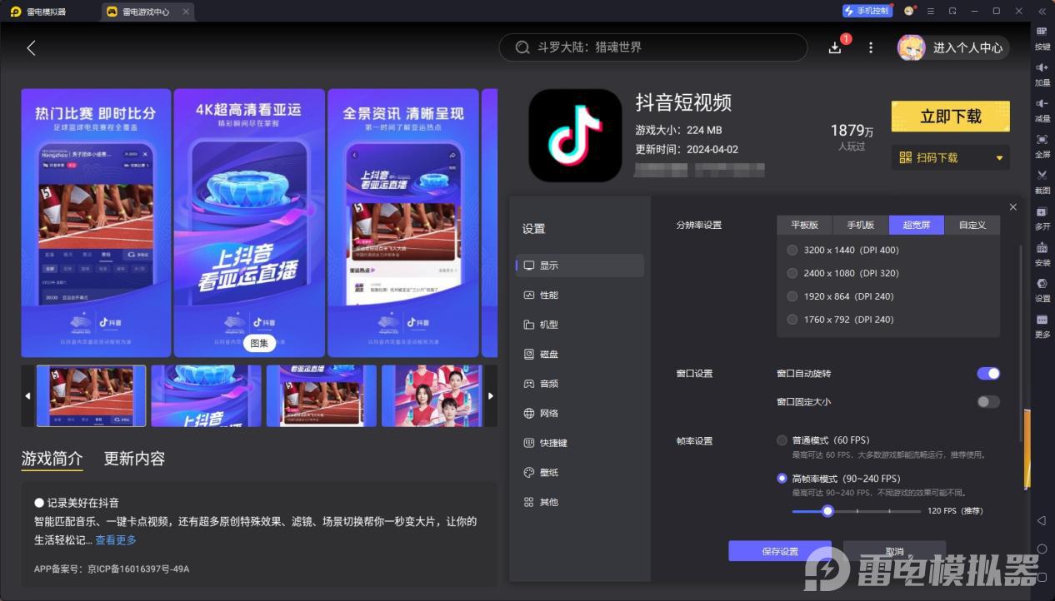Viewport: 1055px width, 601px height.
Task: Click the 抖音 app icon
Action: tap(575, 136)
